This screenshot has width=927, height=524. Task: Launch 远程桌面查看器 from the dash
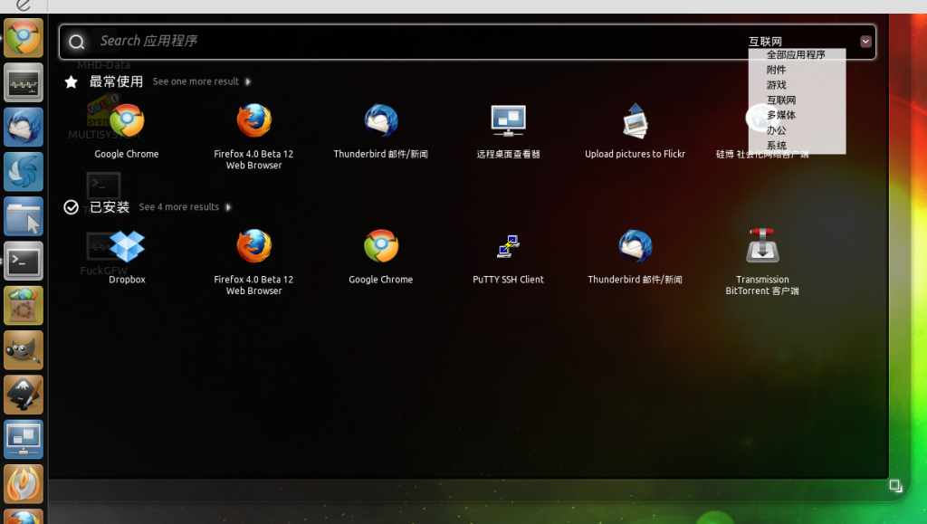tap(509, 131)
